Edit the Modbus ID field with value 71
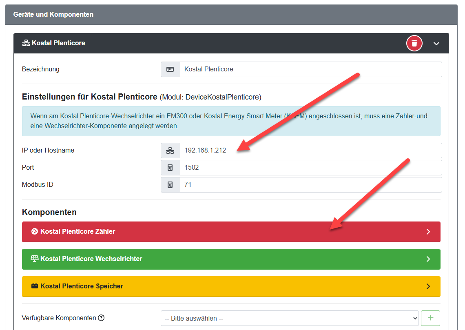Screen dimensions: 465x330 [310, 185]
